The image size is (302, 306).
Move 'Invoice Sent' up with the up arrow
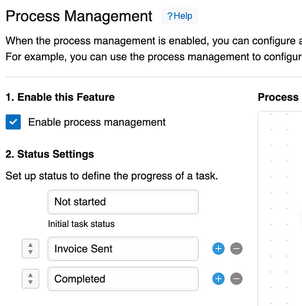pyautogui.click(x=30, y=245)
